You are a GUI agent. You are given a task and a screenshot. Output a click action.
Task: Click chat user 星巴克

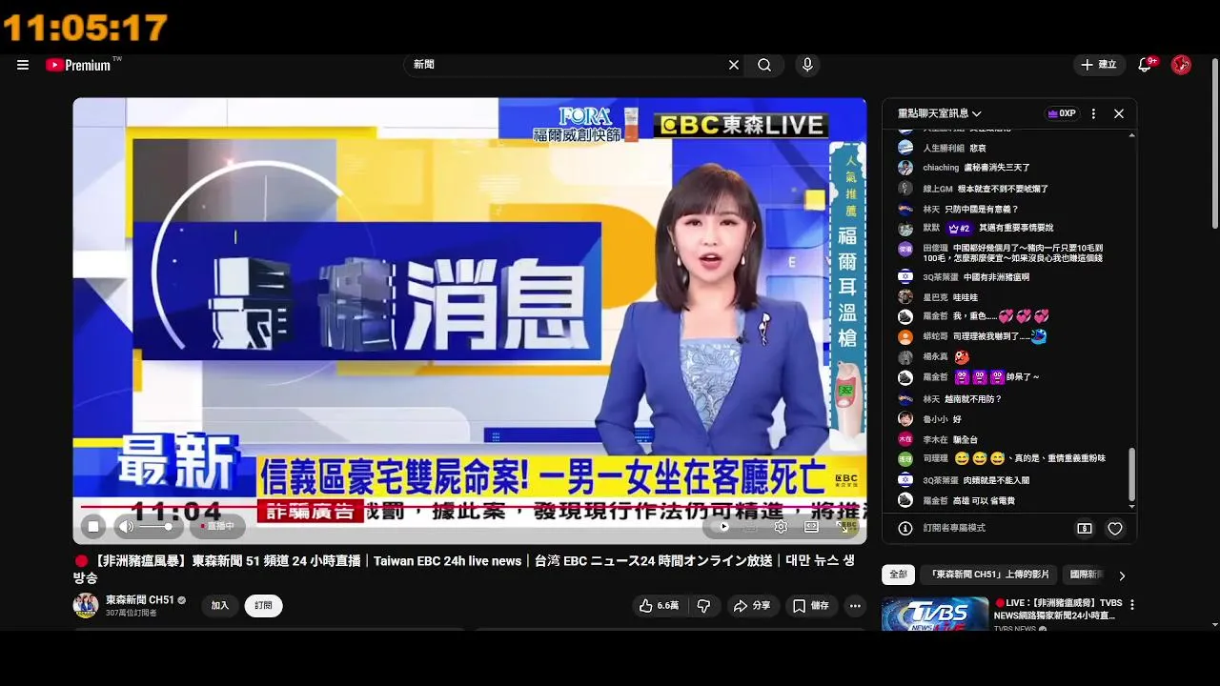click(x=935, y=297)
